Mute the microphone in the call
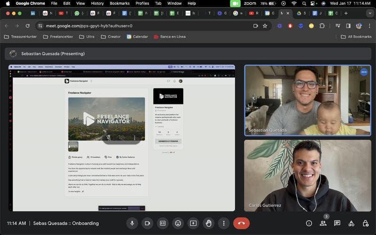 (x=132, y=223)
